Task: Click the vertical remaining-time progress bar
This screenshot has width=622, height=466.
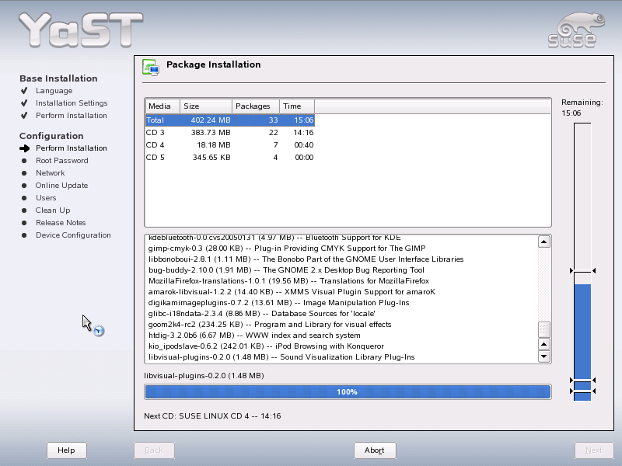Action: coord(582,262)
